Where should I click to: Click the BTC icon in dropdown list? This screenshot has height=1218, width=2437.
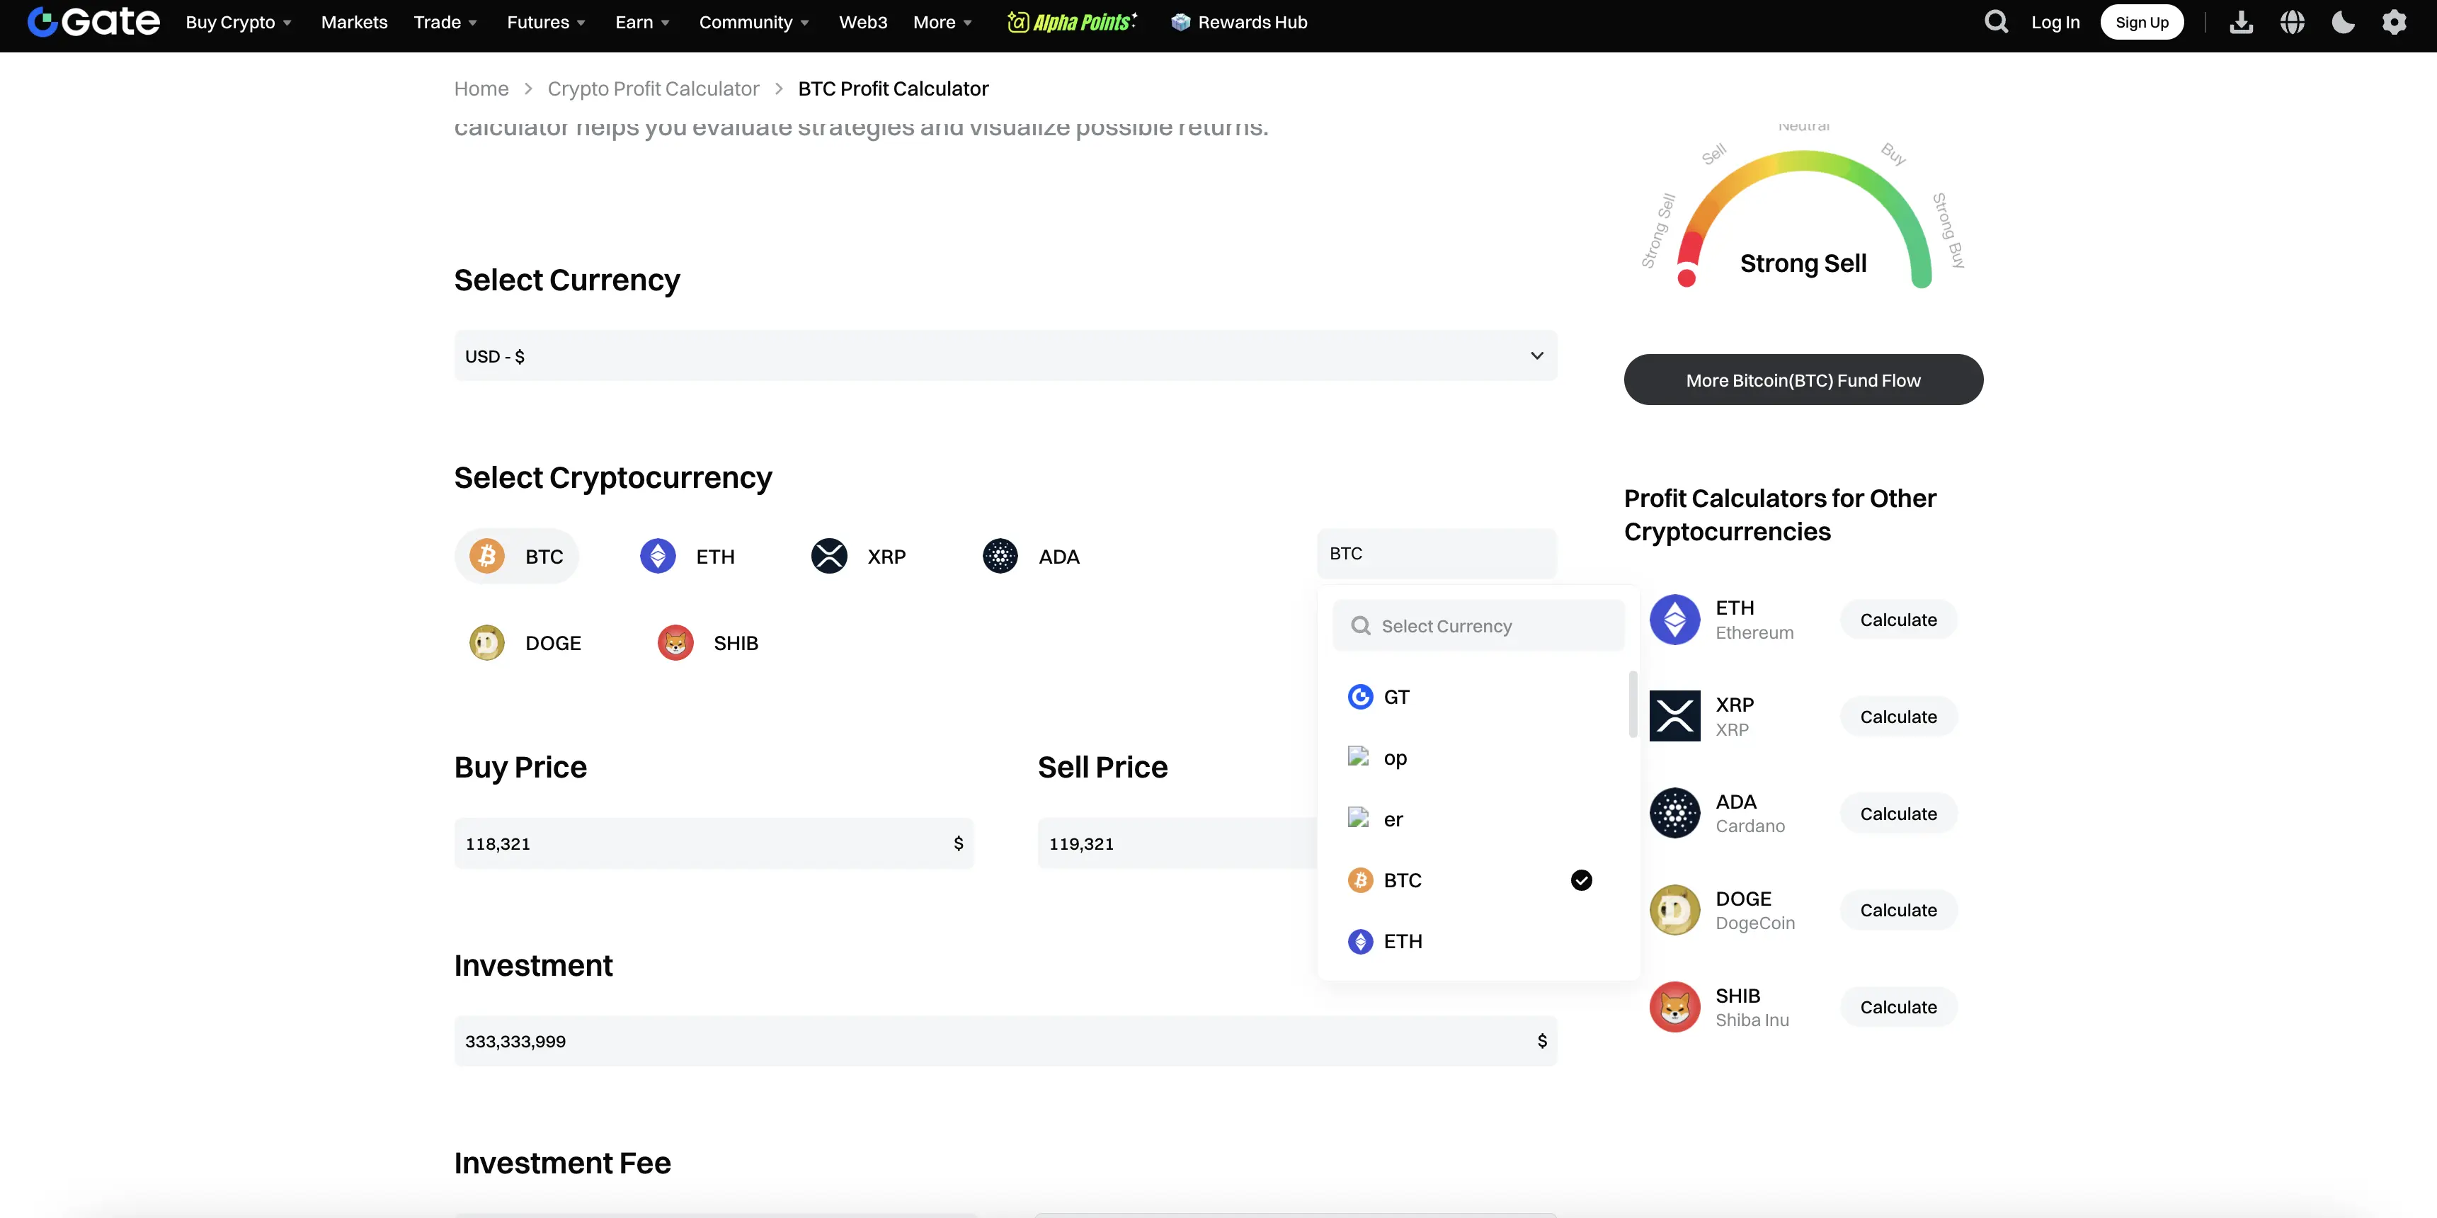tap(1360, 880)
